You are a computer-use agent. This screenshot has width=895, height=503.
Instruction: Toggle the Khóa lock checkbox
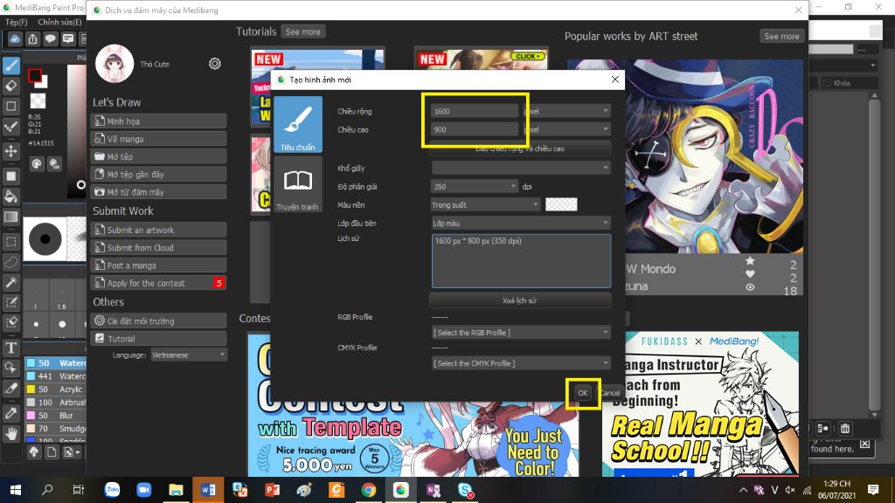coord(827,83)
